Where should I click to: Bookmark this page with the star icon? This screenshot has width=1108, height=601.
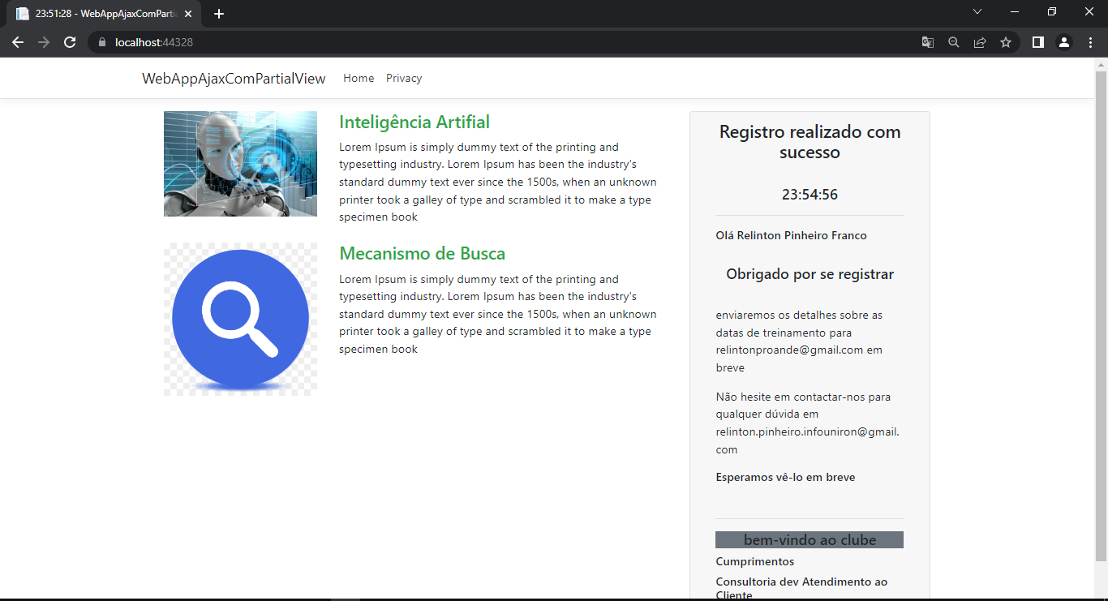coord(1006,41)
